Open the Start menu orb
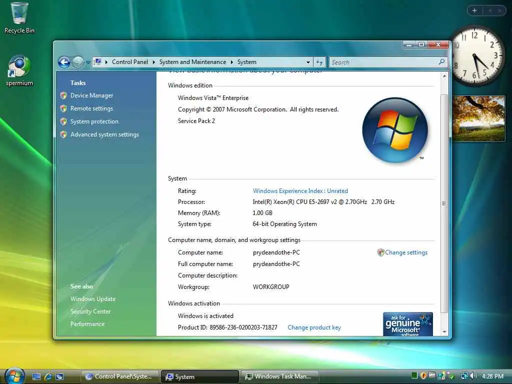 pos(14,375)
